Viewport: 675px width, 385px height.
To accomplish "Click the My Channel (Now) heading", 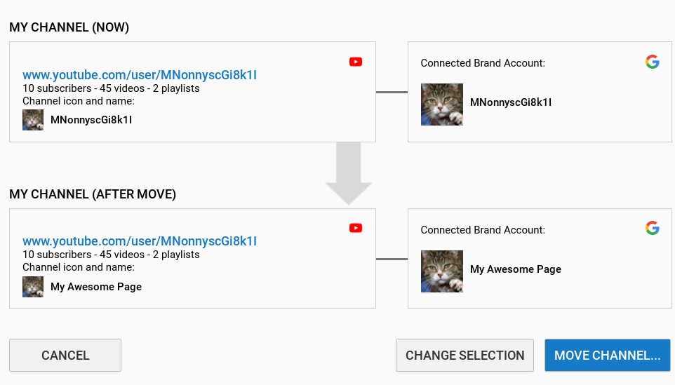I will (x=69, y=28).
